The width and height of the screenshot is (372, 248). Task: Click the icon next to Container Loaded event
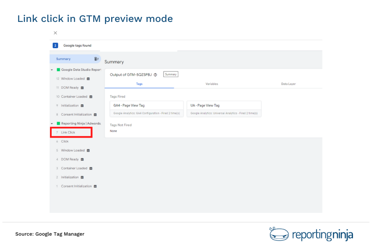(x=90, y=97)
